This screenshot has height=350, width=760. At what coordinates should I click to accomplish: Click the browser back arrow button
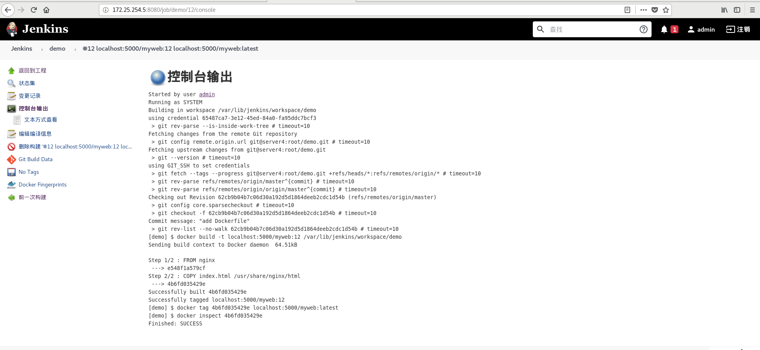tap(8, 10)
